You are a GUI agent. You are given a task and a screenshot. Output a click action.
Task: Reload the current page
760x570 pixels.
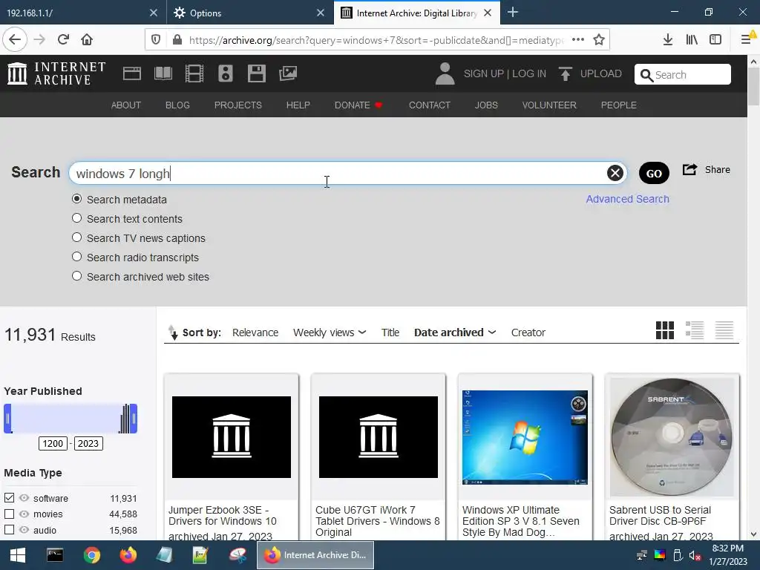tap(63, 40)
